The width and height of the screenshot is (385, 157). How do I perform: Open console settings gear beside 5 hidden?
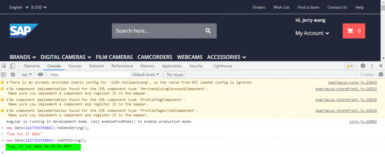pyautogui.click(x=381, y=74)
